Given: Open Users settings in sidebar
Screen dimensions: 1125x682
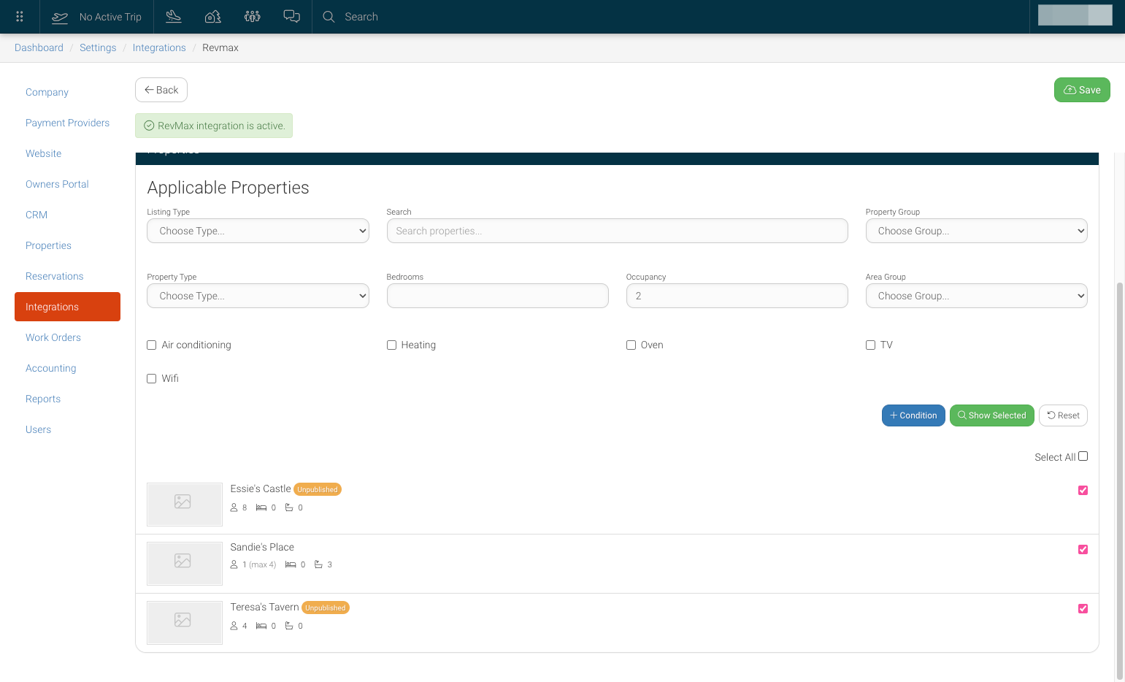Looking at the screenshot, I should coord(38,429).
